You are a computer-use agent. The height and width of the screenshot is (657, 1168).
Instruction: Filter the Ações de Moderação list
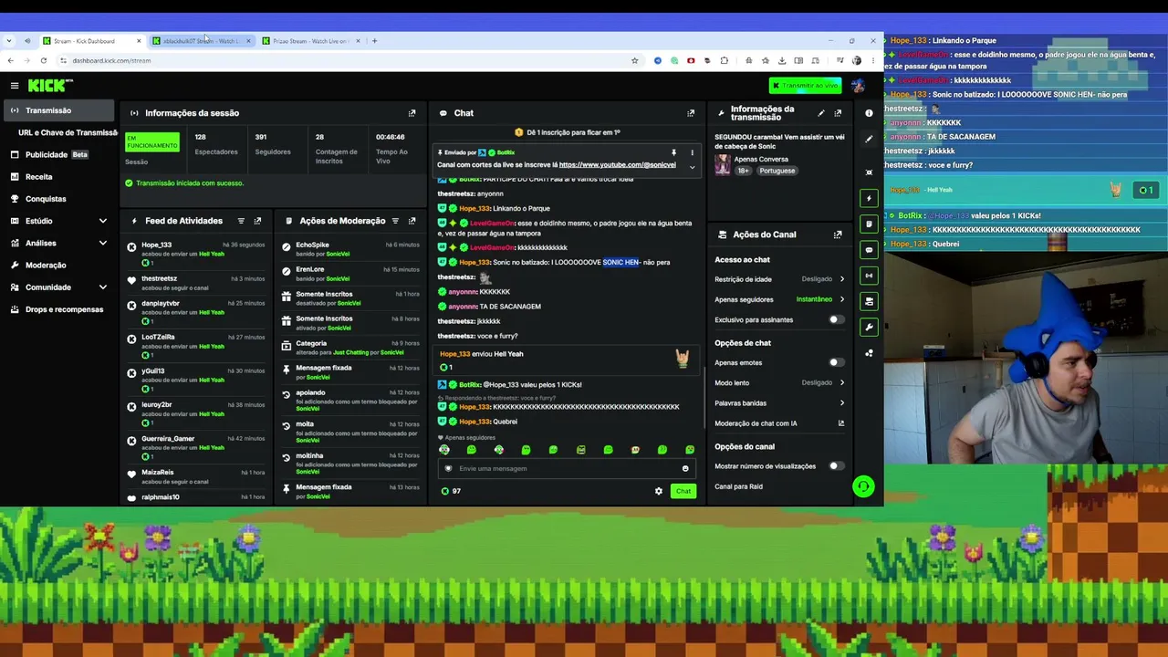click(395, 221)
